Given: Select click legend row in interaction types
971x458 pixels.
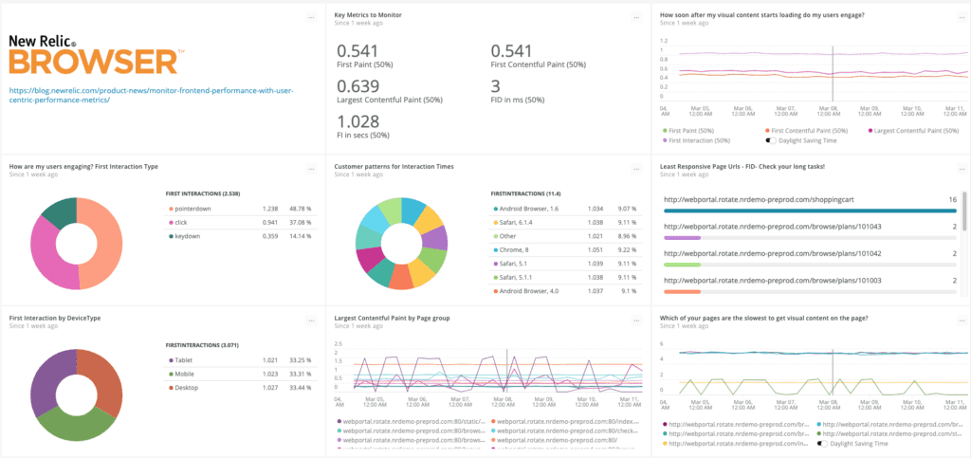Looking at the screenshot, I should click(242, 222).
